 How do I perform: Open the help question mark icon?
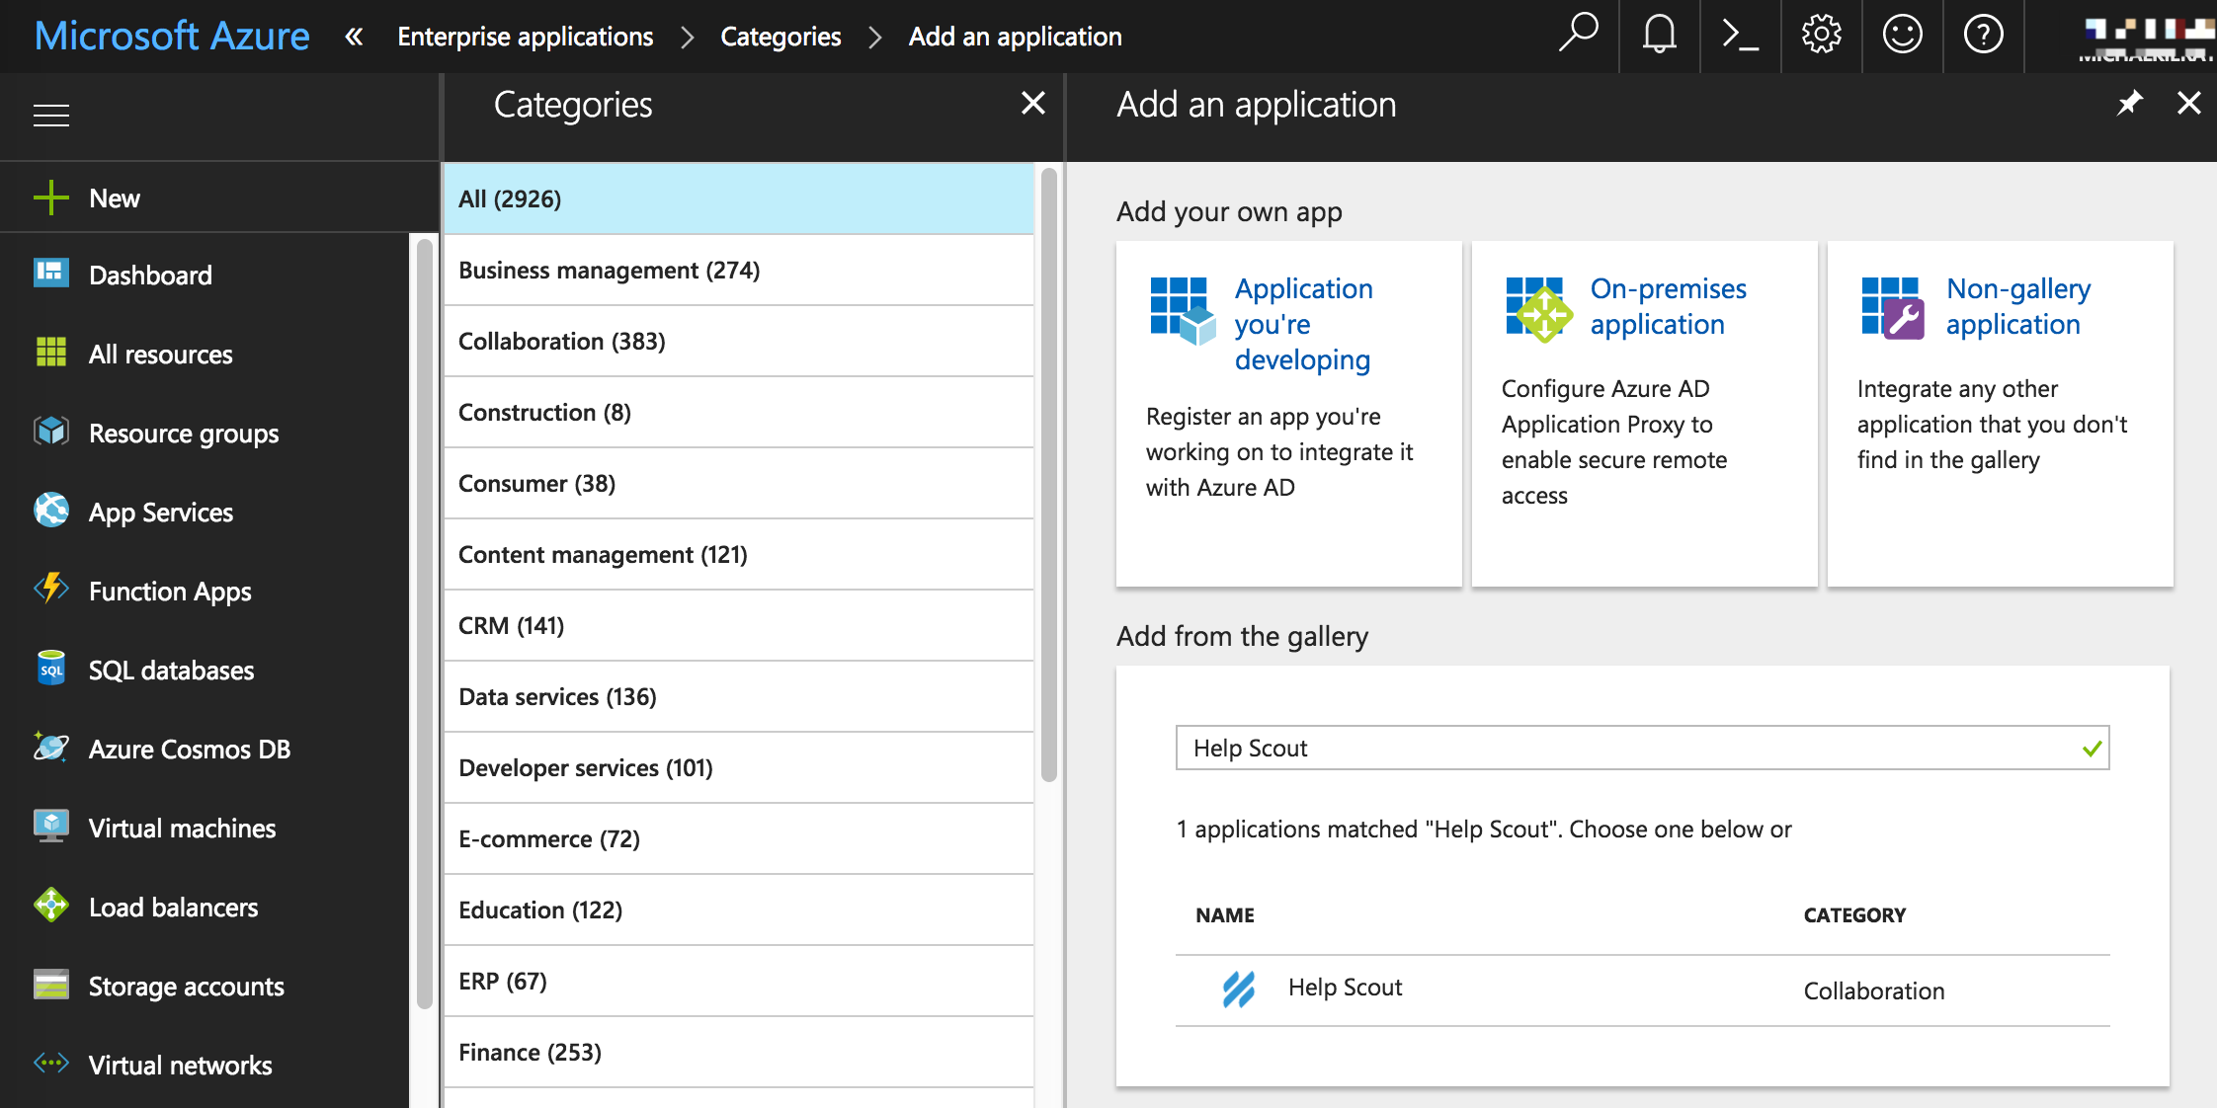click(x=1983, y=36)
